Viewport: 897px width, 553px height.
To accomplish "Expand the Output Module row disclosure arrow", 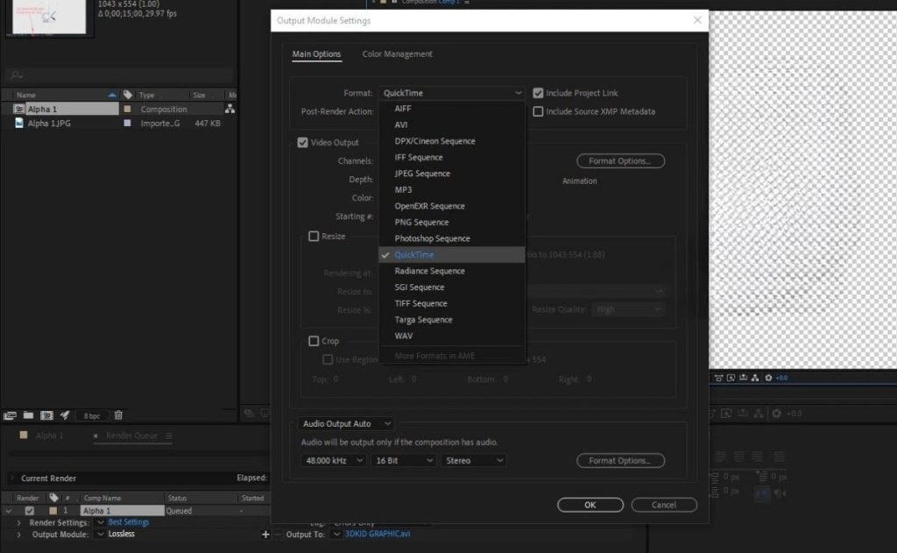I will pyautogui.click(x=18, y=534).
